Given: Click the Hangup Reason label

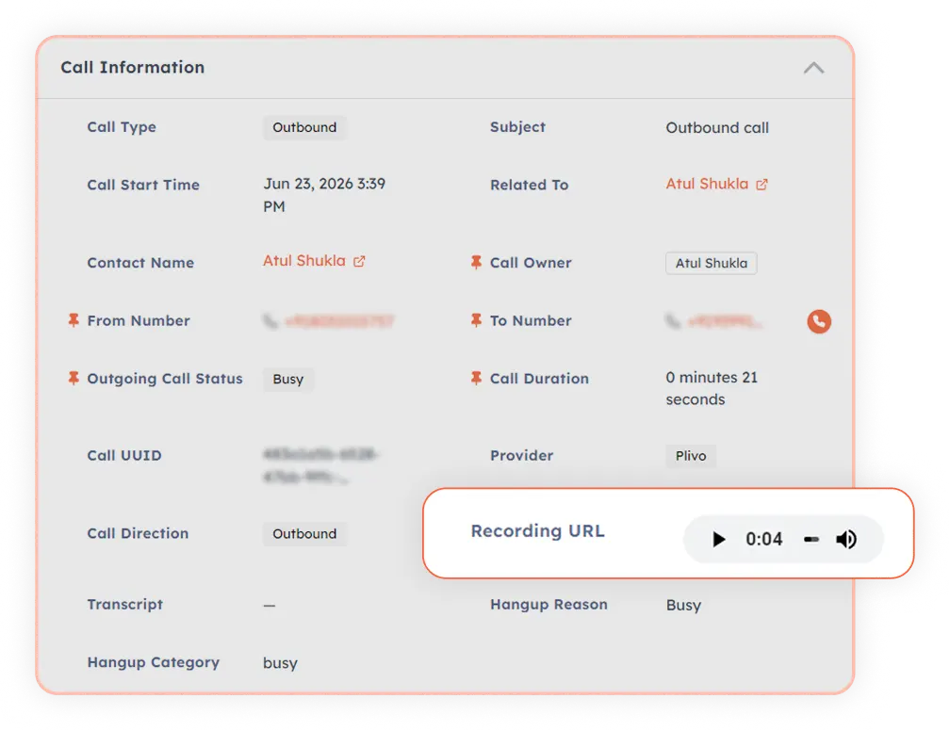Looking at the screenshot, I should coord(549,605).
